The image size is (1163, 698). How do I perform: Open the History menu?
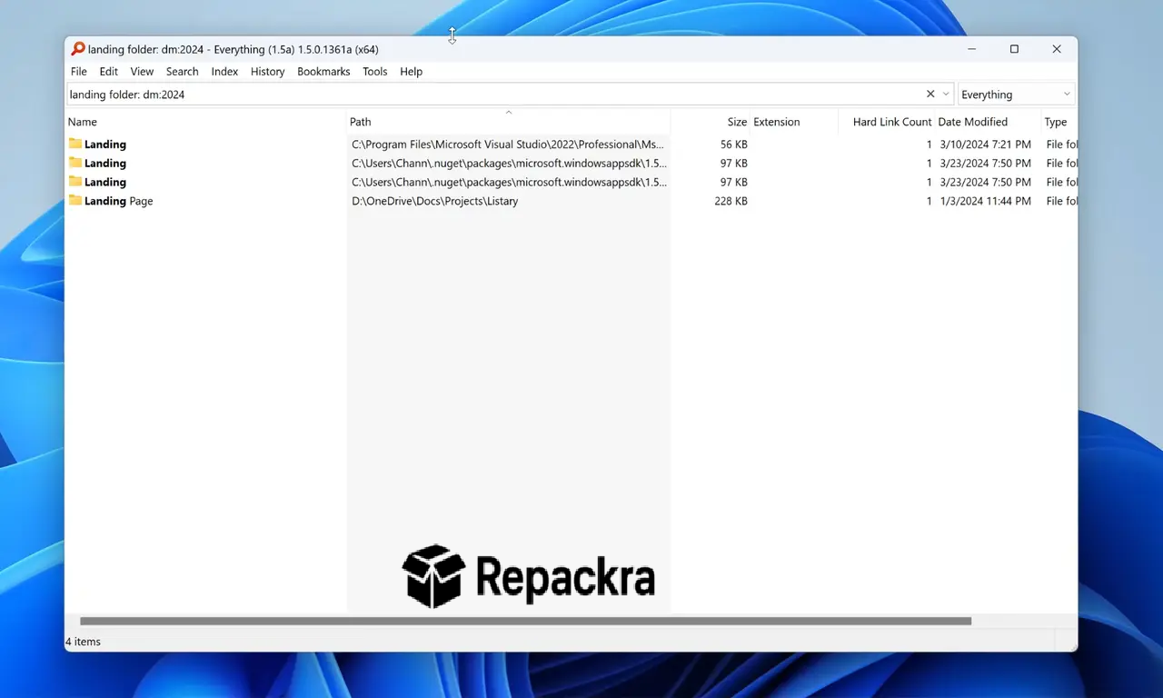(267, 72)
